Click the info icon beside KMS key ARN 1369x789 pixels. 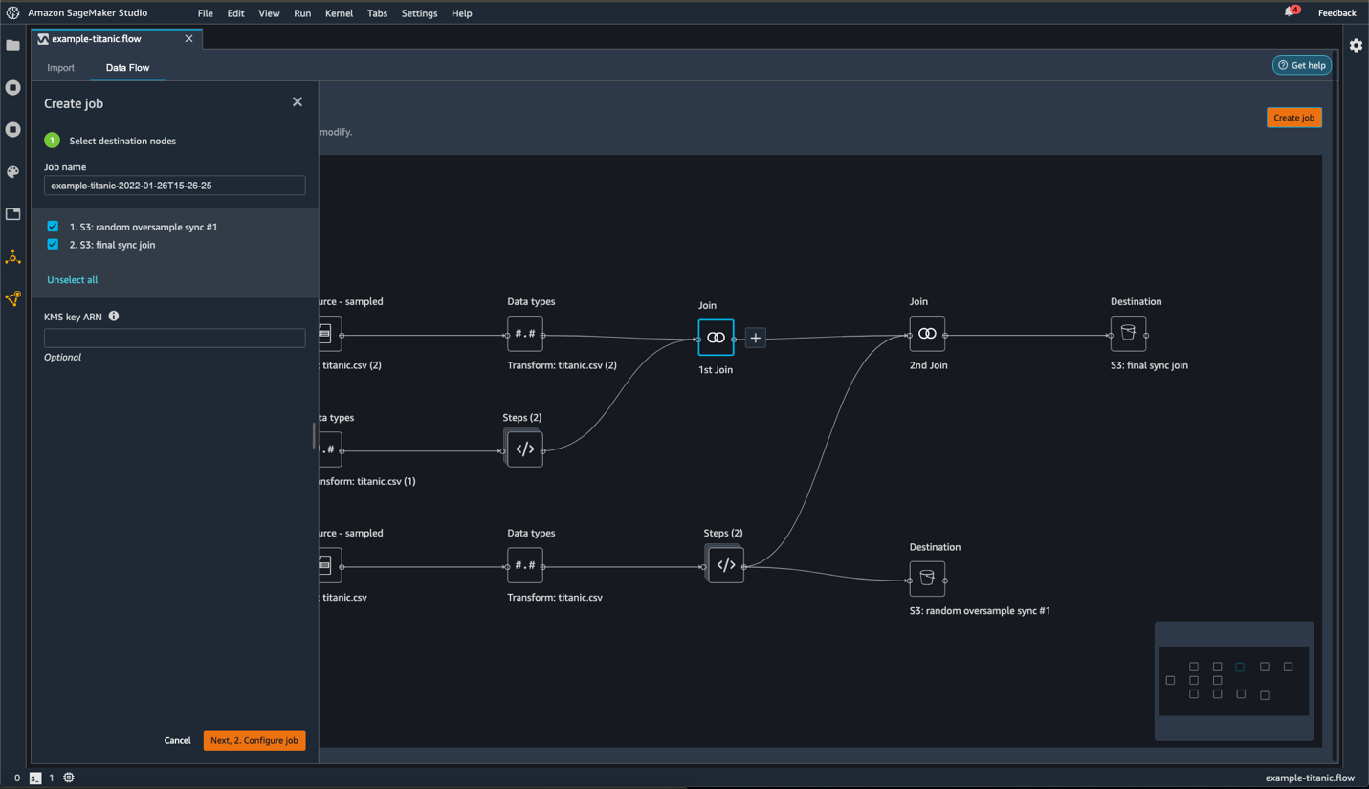(114, 316)
